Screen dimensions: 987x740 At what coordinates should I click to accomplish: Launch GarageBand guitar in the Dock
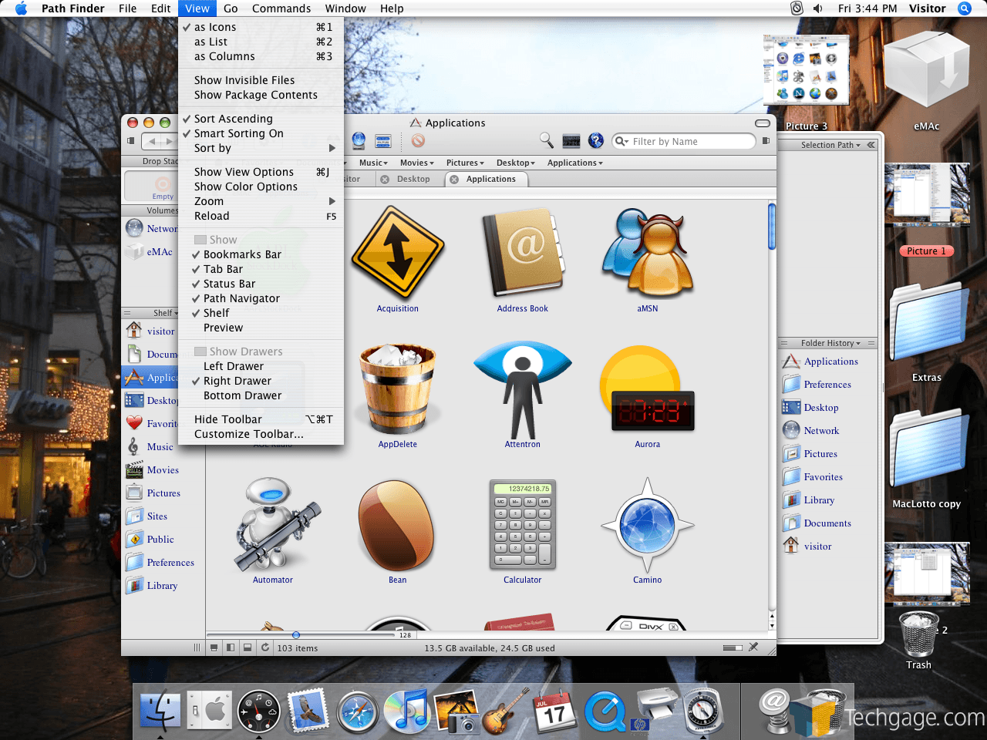pos(504,710)
